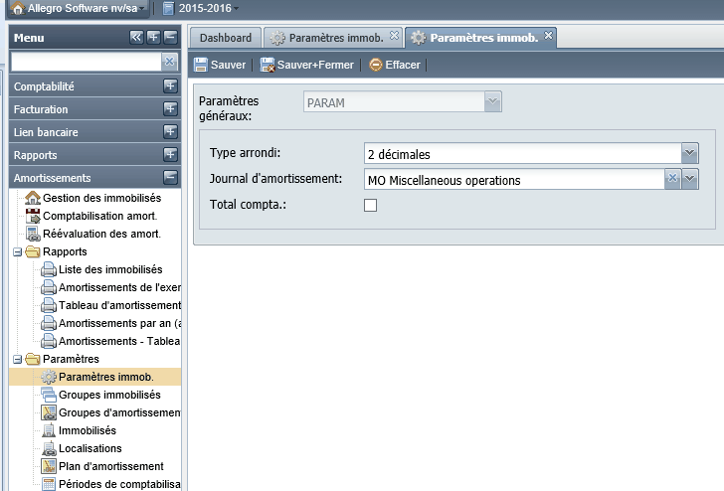Collapse all menu sections with minus icon
This screenshot has width=724, height=491.
170,38
